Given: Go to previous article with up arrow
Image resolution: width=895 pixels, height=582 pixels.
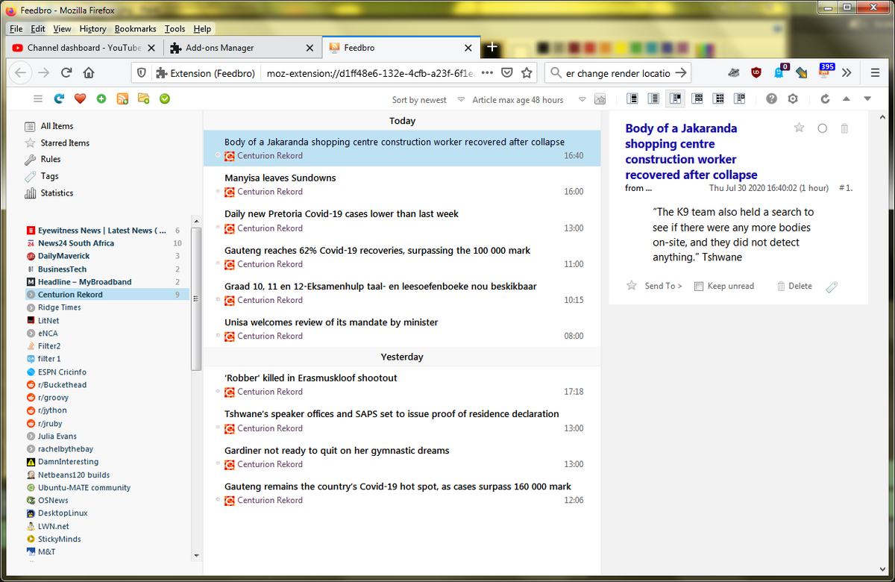Looking at the screenshot, I should click(x=846, y=98).
